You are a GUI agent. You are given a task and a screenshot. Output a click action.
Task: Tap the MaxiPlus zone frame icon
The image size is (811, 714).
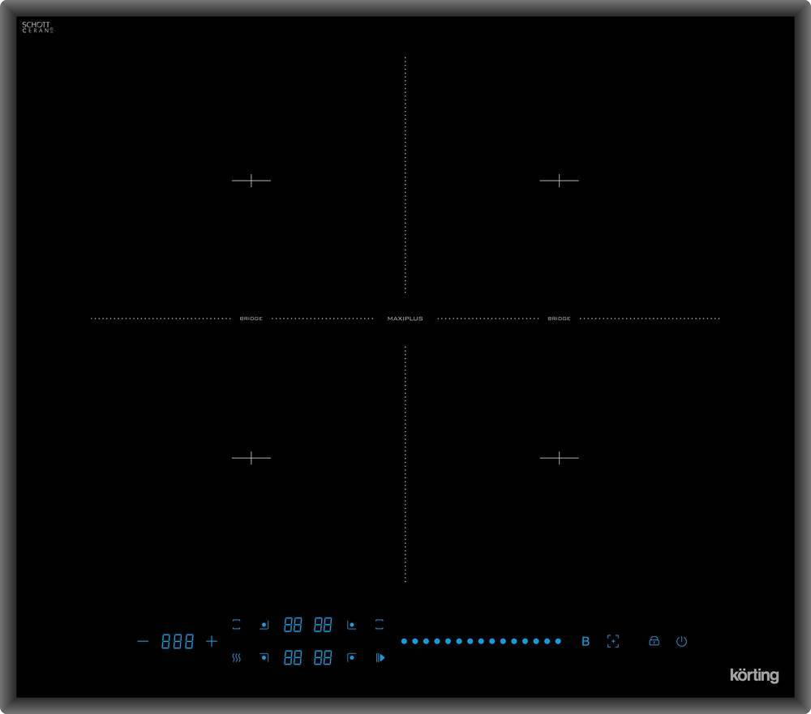pyautogui.click(x=613, y=641)
